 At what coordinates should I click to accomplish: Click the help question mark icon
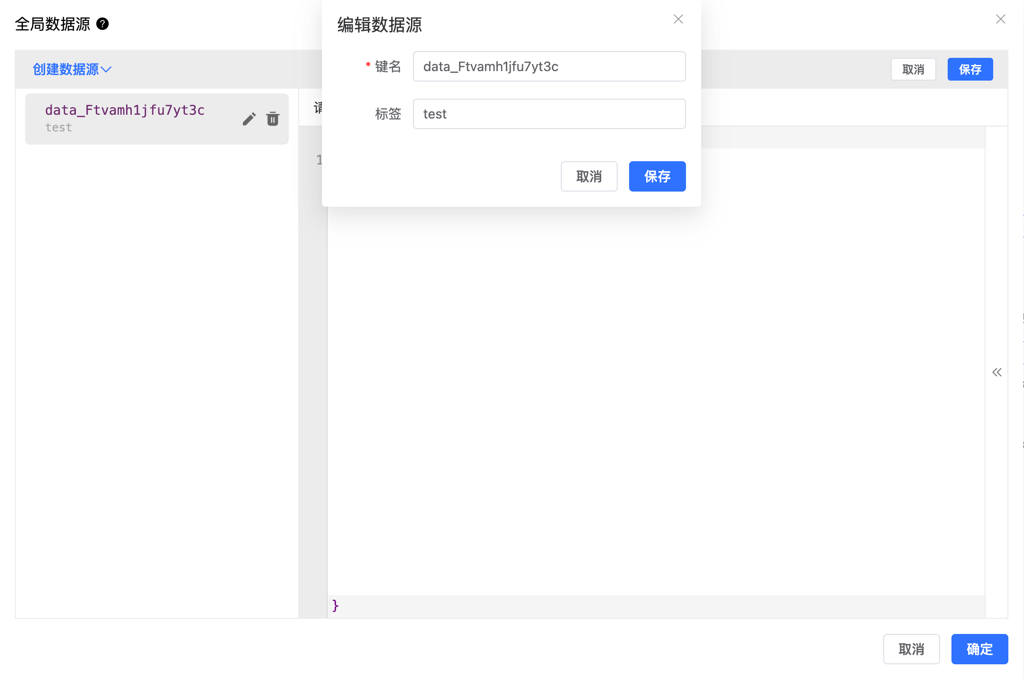[102, 24]
